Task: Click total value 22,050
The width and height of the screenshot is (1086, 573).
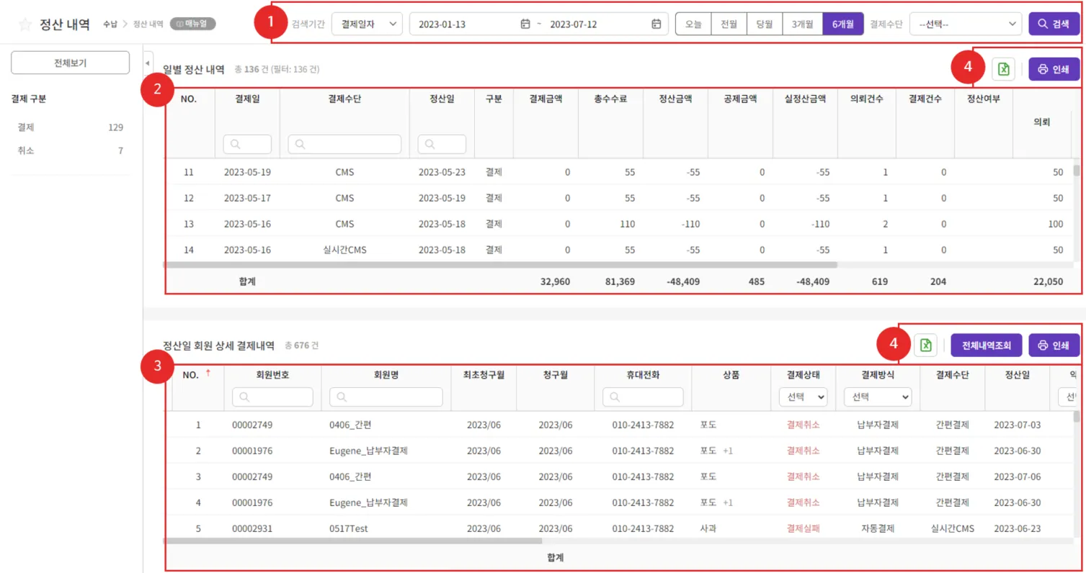Action: click(1048, 281)
